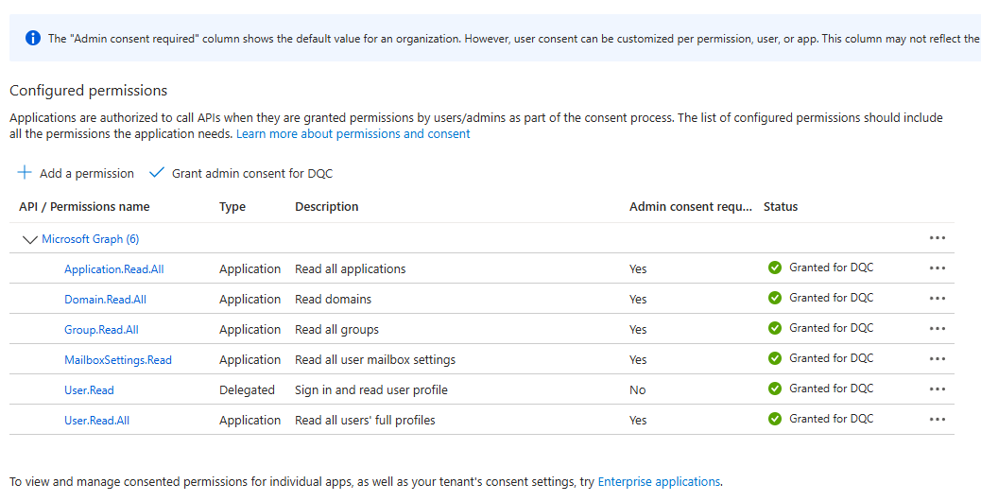The height and width of the screenshot is (501, 981).
Task: Click the checkmark icon for Grant admin consent
Action: [x=157, y=173]
